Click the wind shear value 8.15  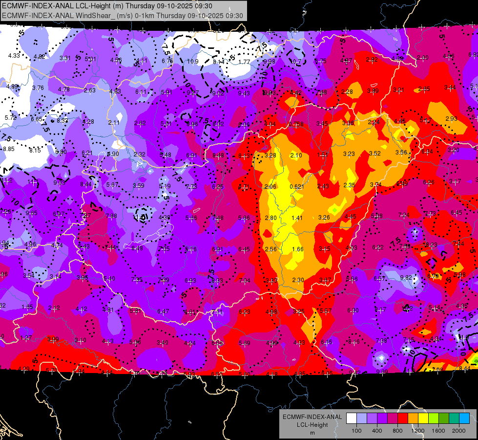click(35, 150)
